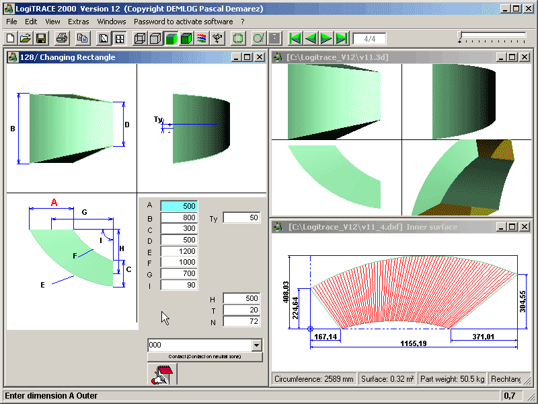Click the Print toolbar icon
The width and height of the screenshot is (538, 404).
tap(62, 38)
